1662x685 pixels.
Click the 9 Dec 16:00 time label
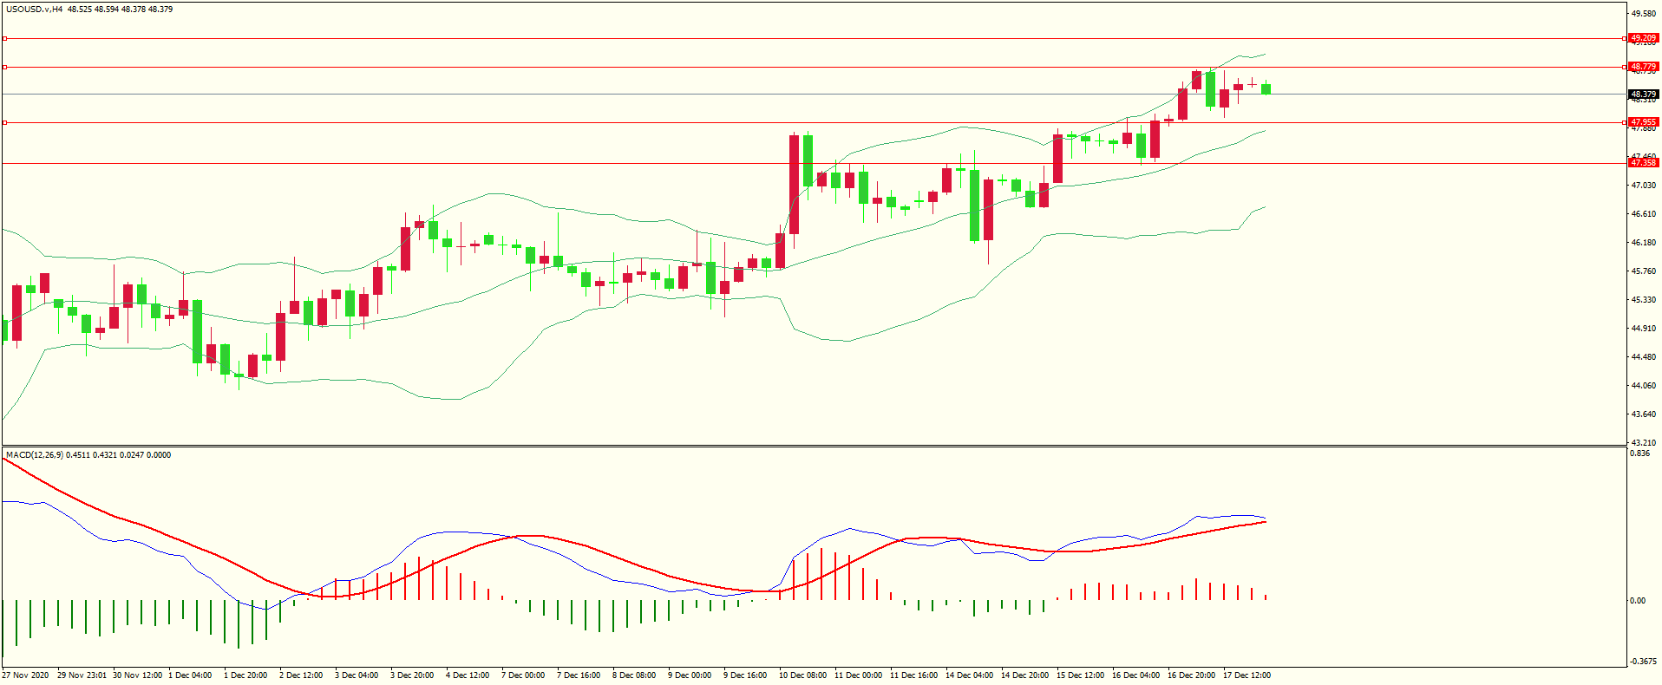point(745,675)
